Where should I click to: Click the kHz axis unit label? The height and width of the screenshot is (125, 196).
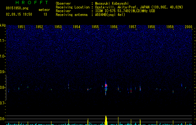(x=3, y=25)
